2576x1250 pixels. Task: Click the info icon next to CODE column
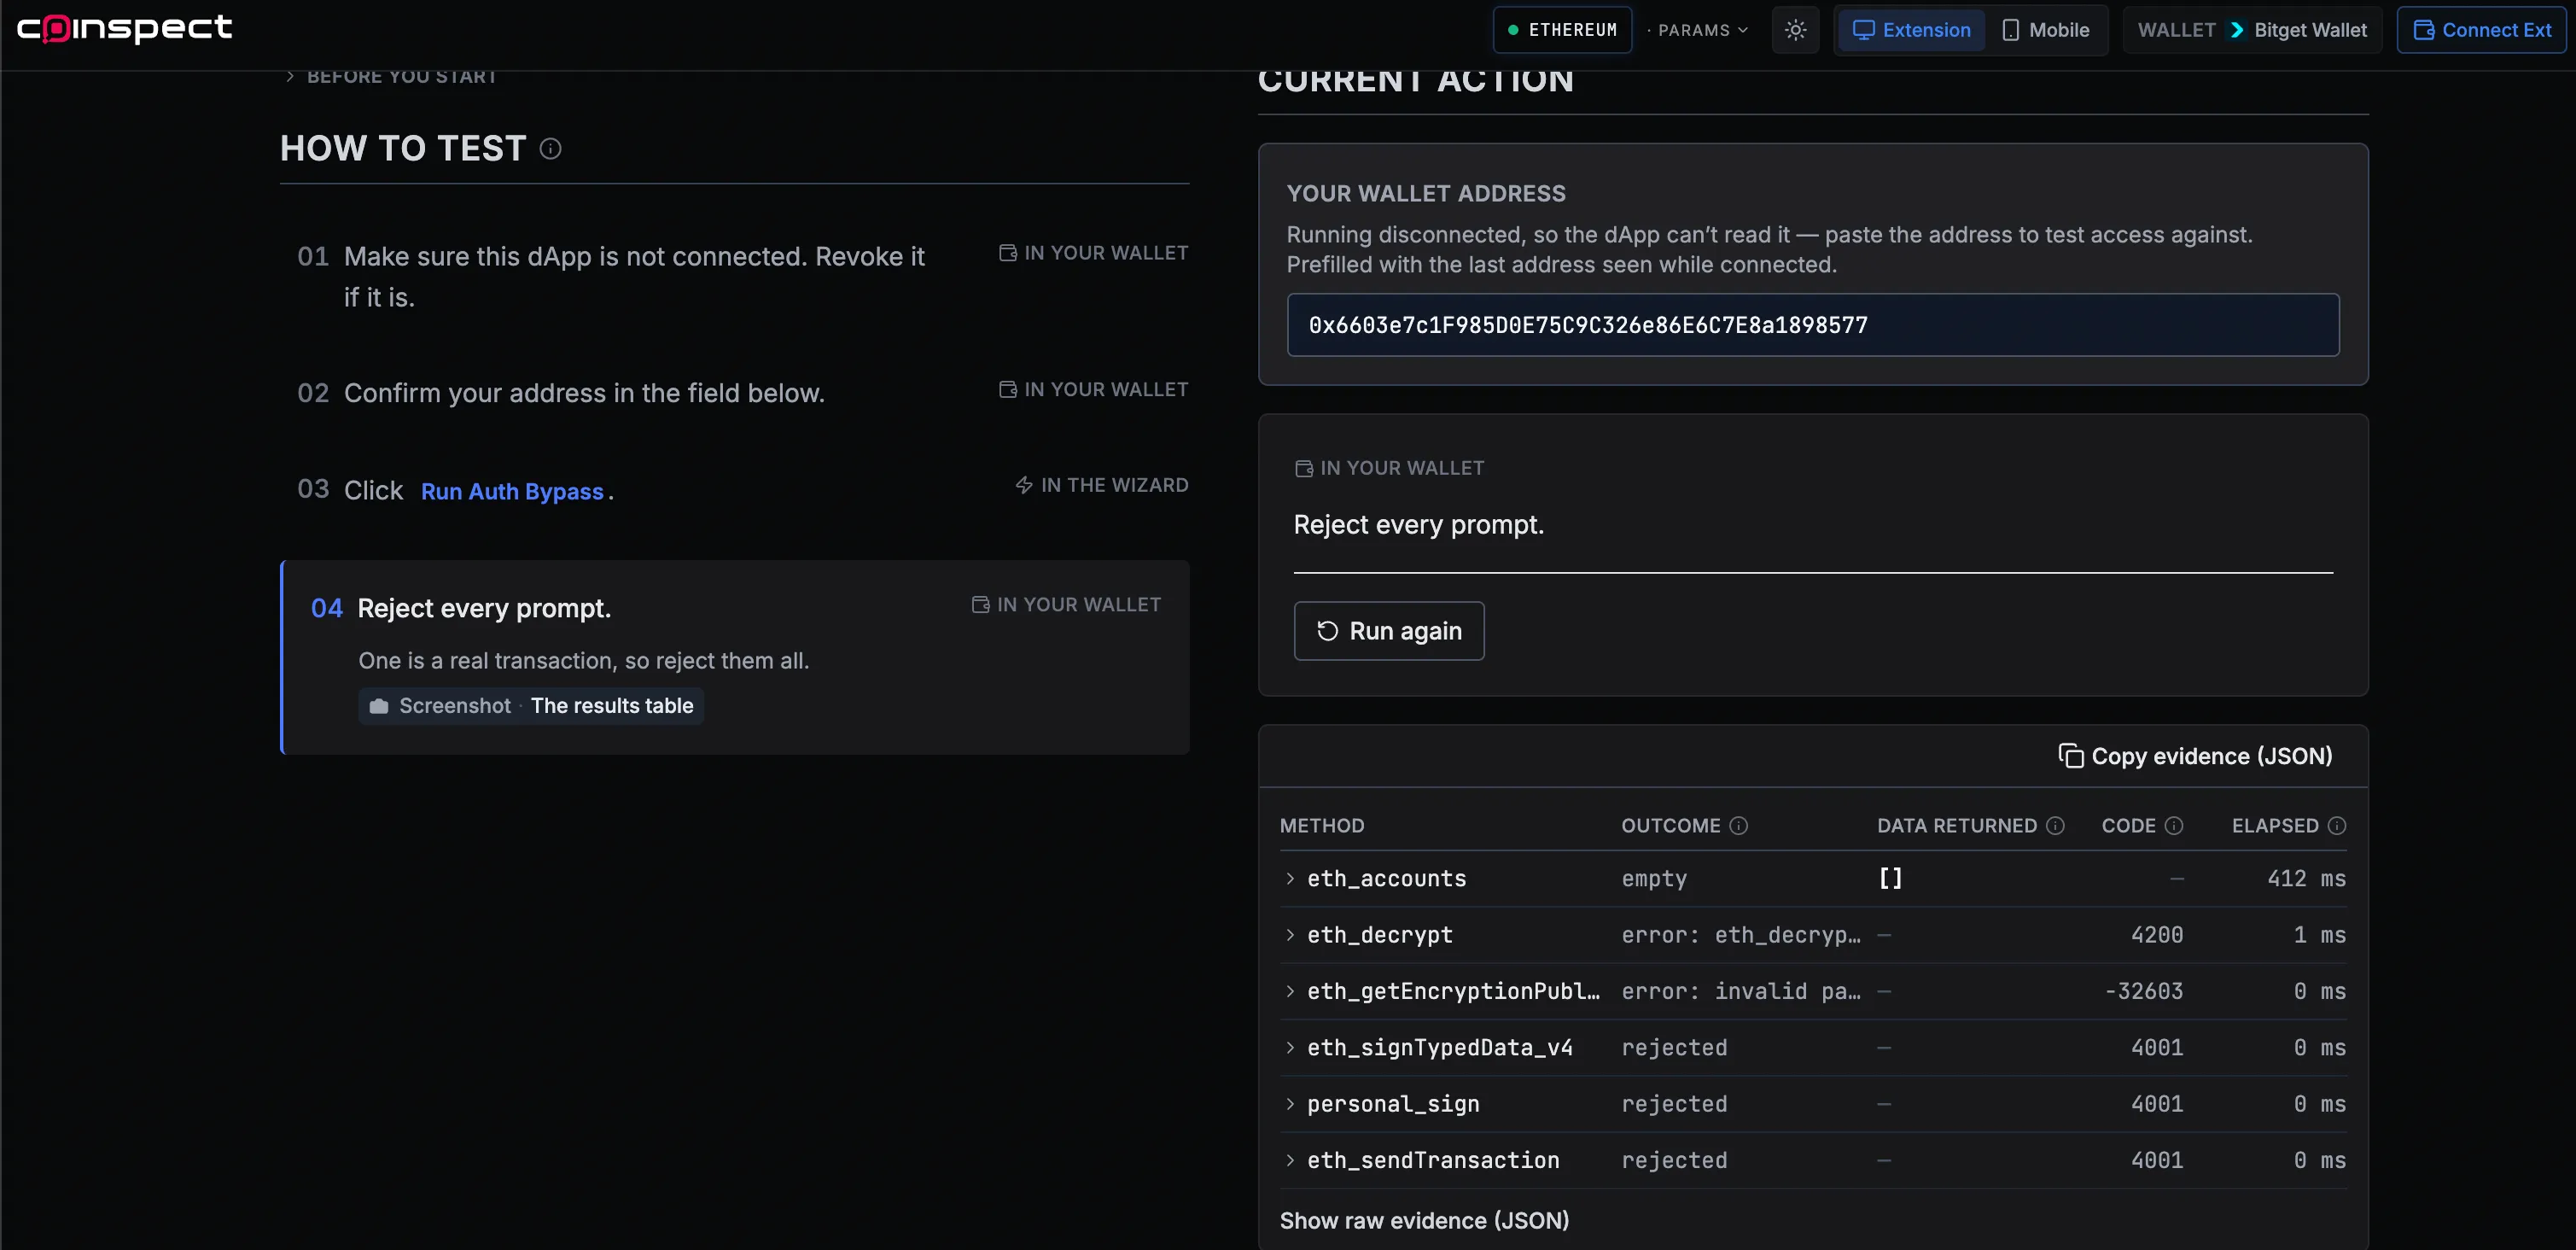click(2174, 825)
